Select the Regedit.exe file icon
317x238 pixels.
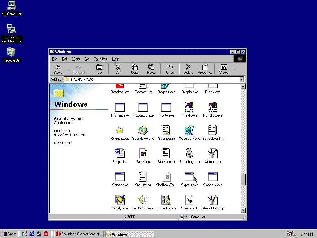[166, 87]
